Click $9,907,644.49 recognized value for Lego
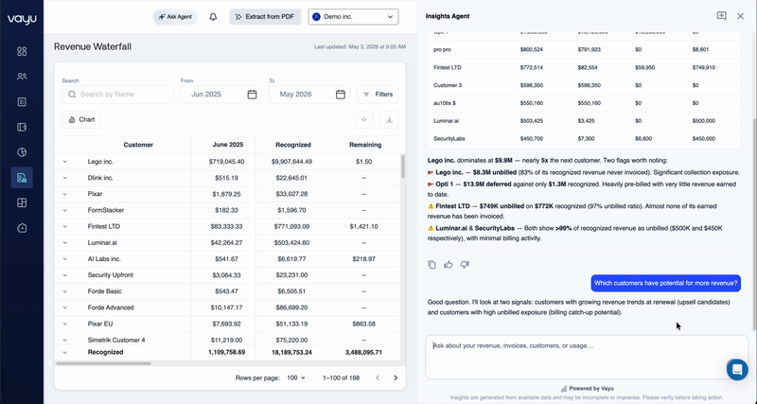 [291, 162]
